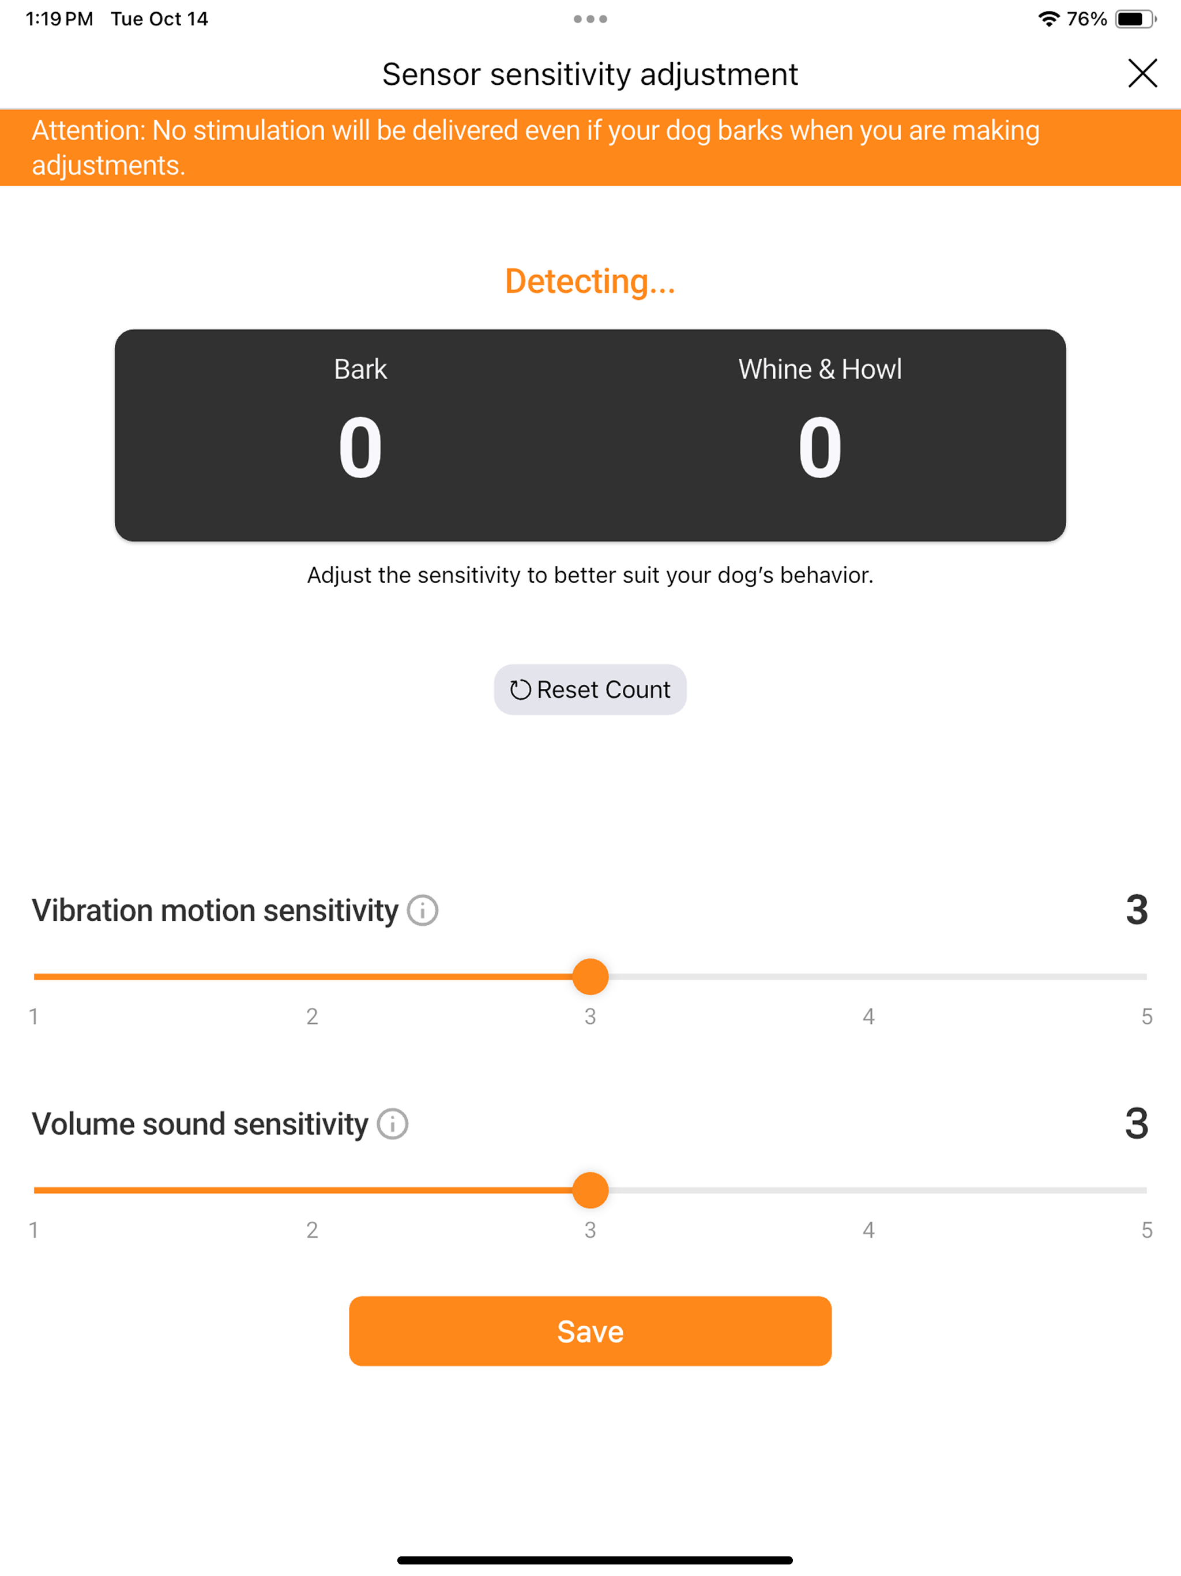
Task: Set volume sound sensitivity to level 1
Action: 34,1191
